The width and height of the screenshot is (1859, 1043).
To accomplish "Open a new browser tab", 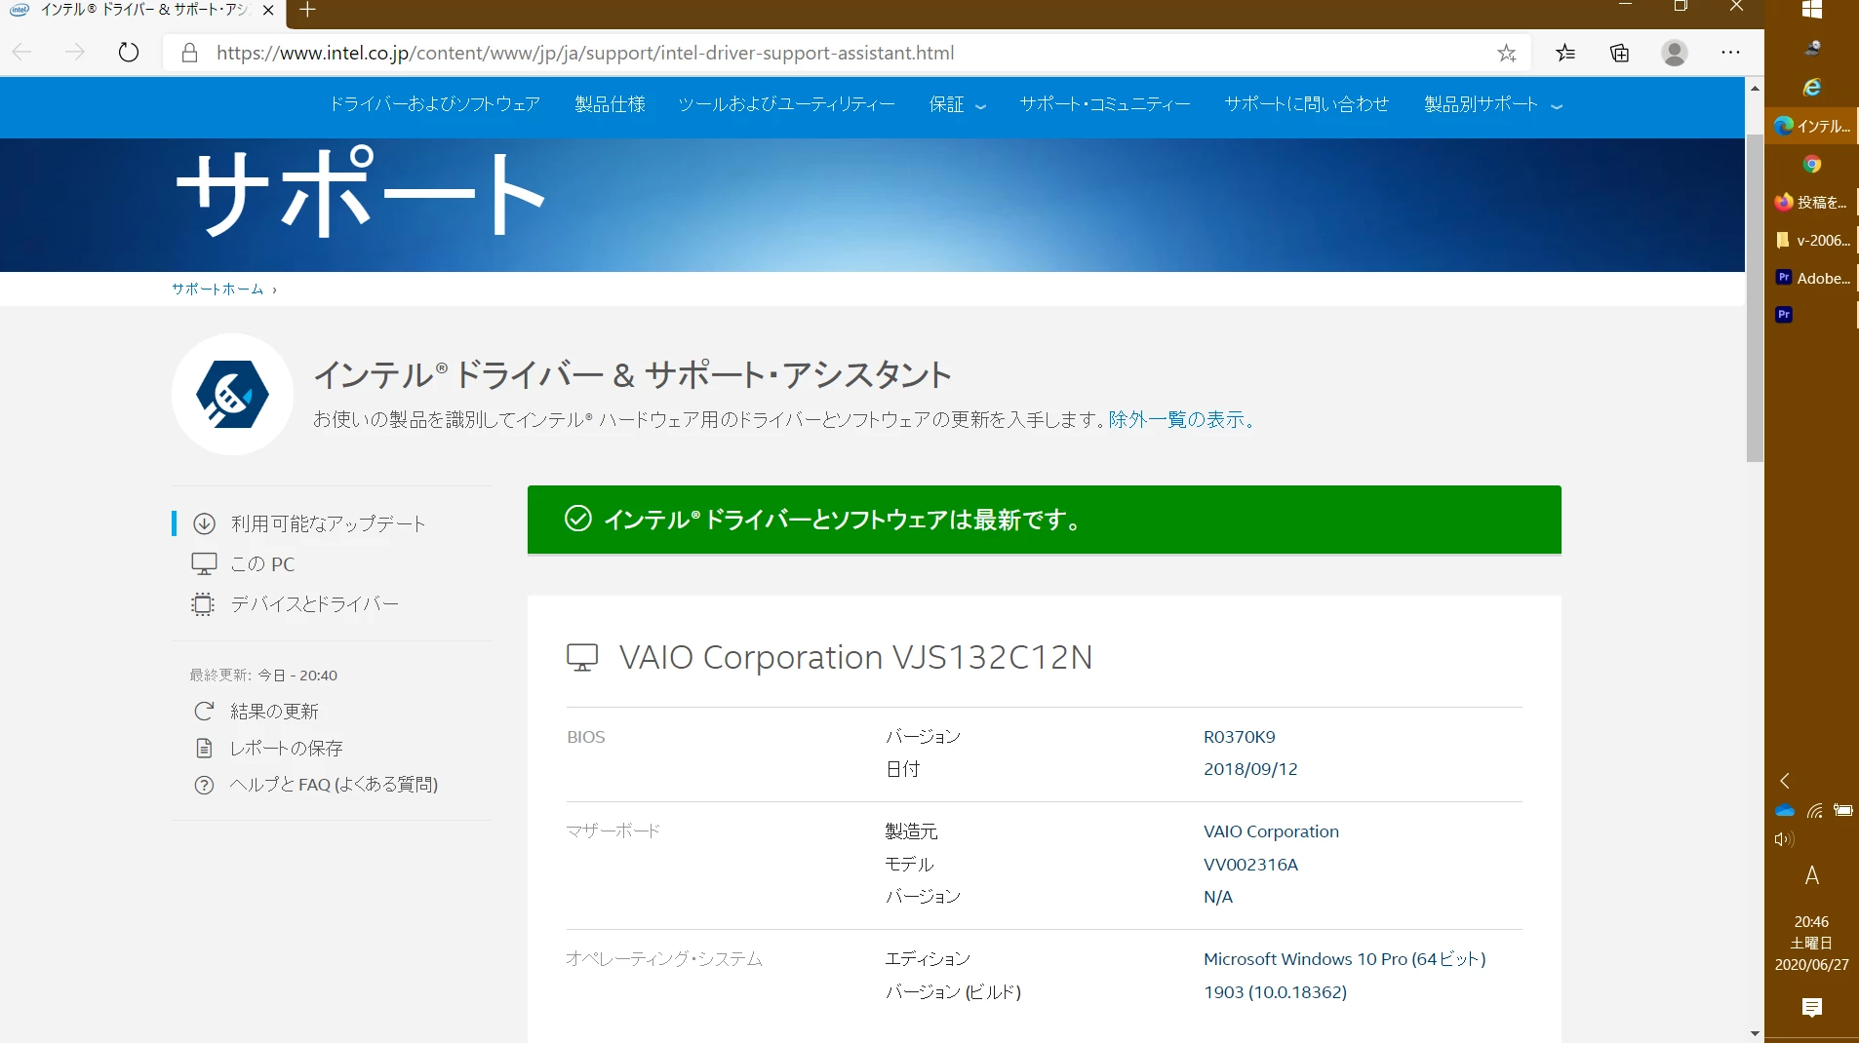I will click(x=308, y=10).
